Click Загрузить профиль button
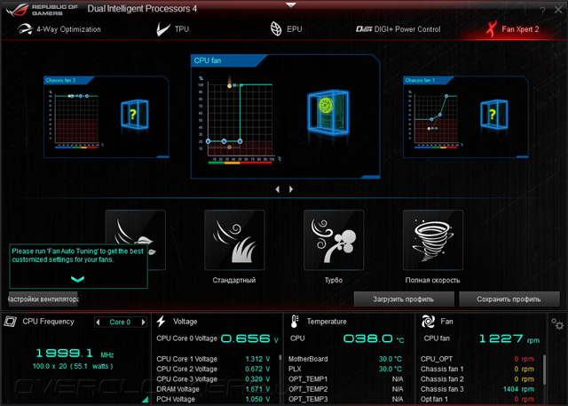Image resolution: width=568 pixels, height=406 pixels. [404, 299]
